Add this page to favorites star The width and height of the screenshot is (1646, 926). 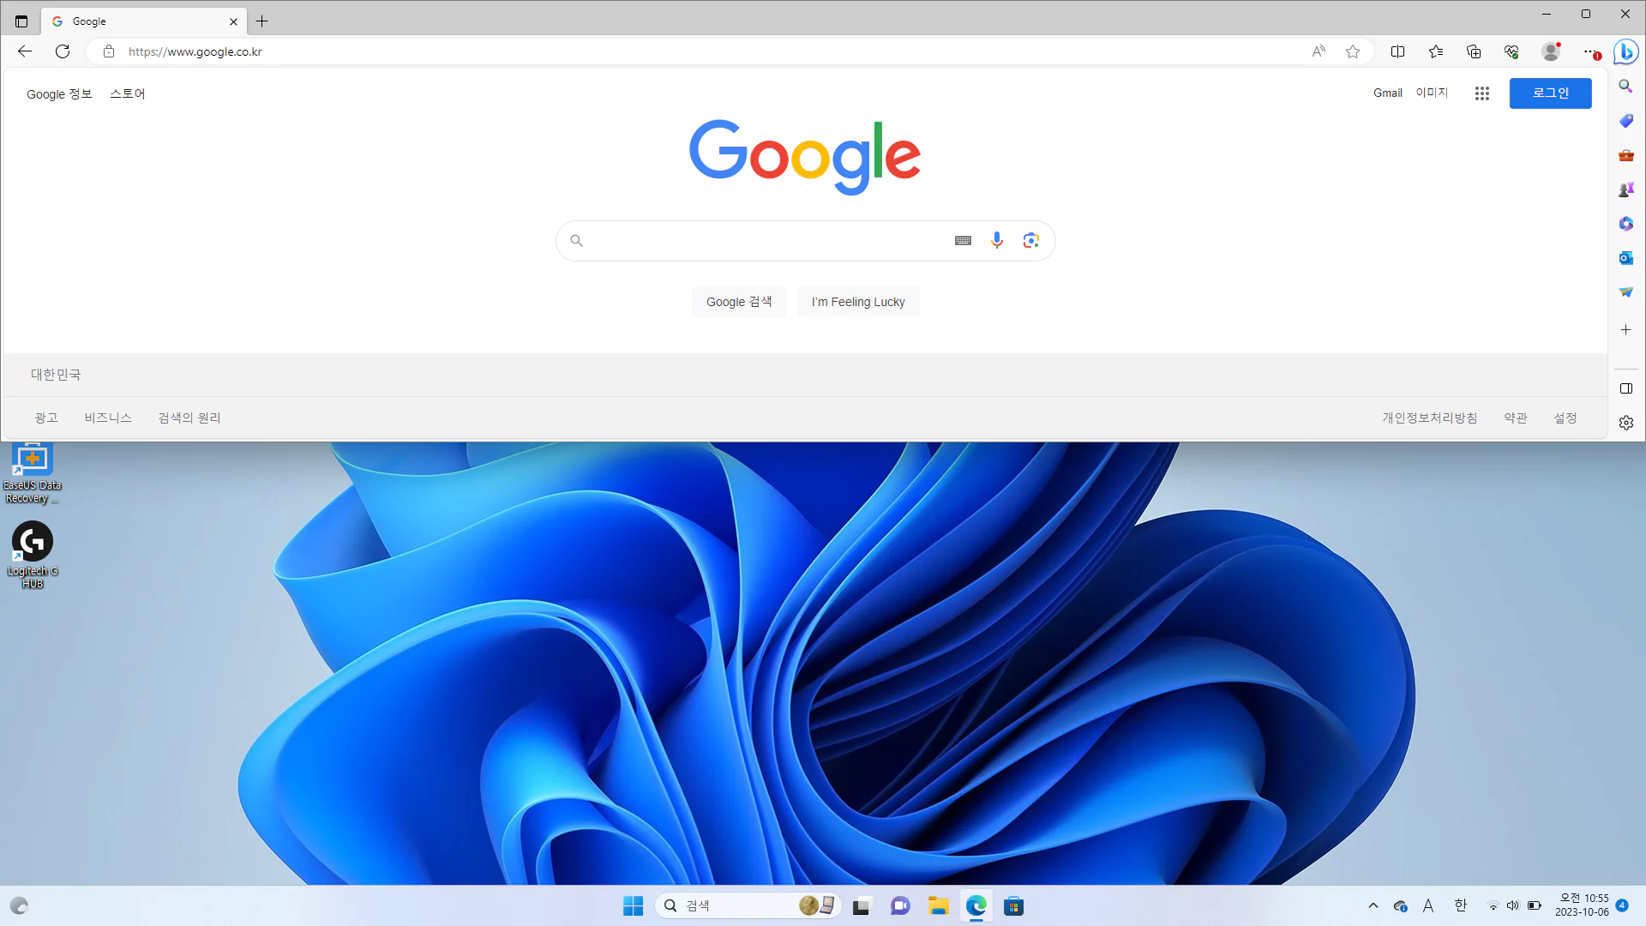click(x=1353, y=51)
